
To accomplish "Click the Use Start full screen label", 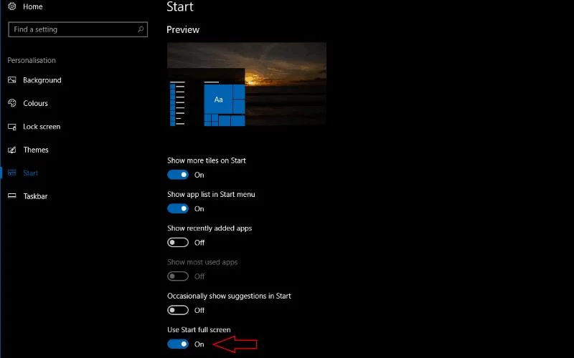I will pyautogui.click(x=199, y=330).
